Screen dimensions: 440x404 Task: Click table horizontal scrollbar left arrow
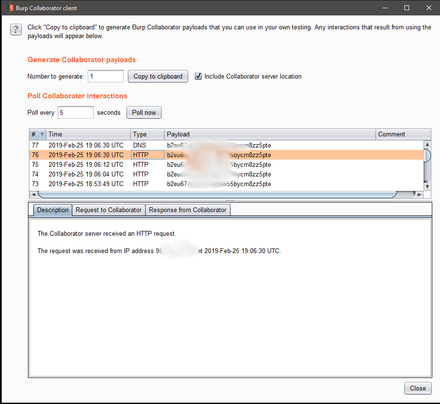[x=33, y=194]
